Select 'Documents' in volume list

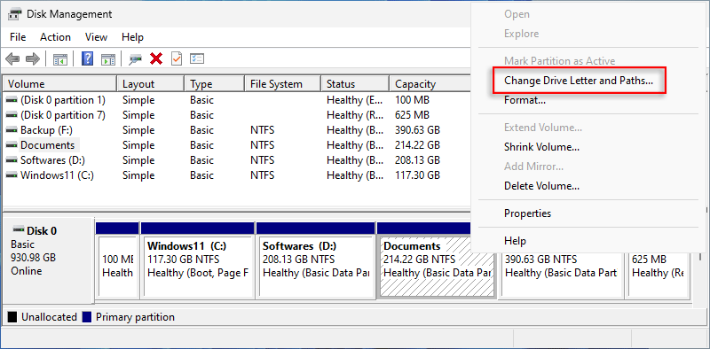pos(48,145)
